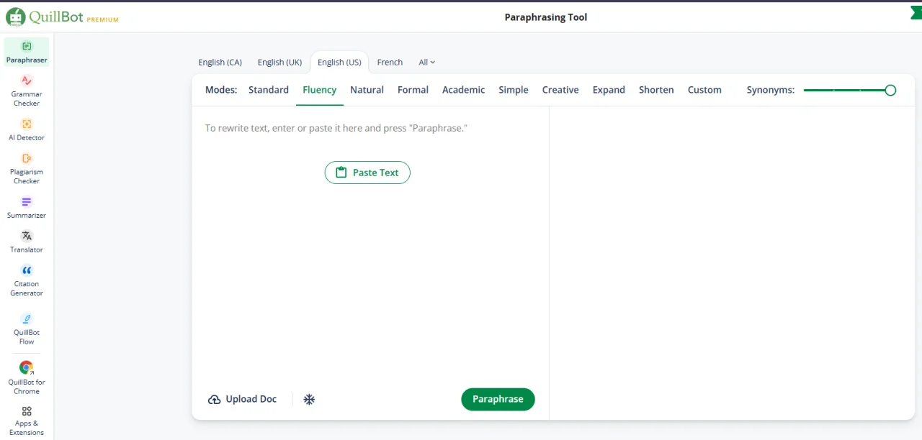Image resolution: width=922 pixels, height=440 pixels.
Task: Open the Plagiarism Checker
Action: click(x=27, y=168)
